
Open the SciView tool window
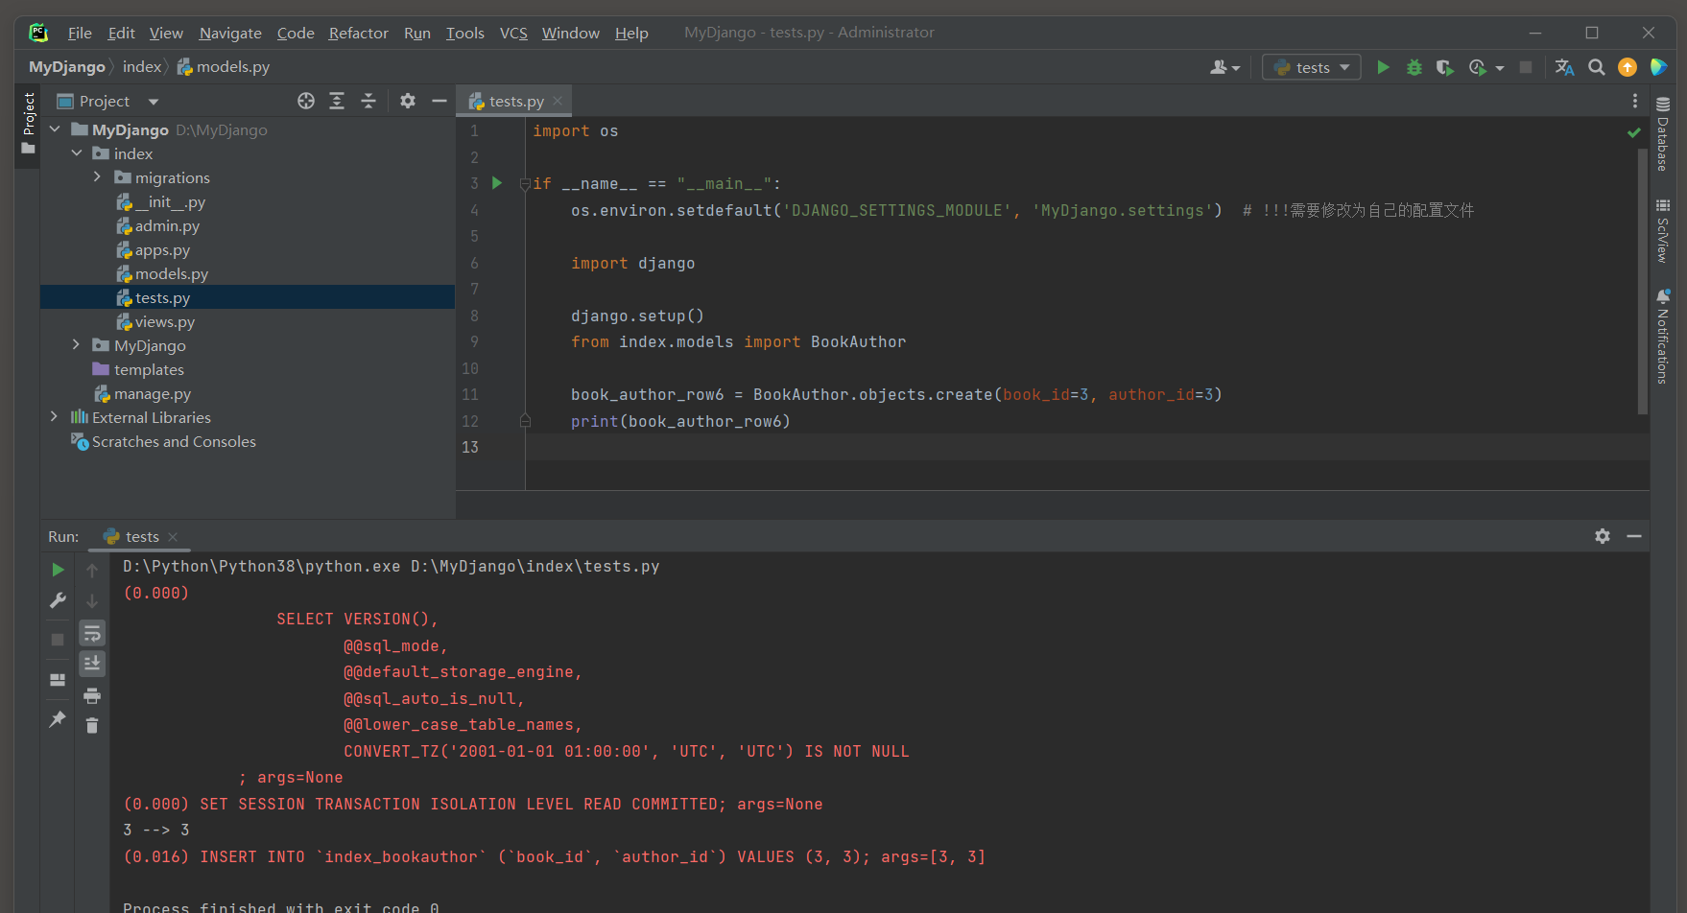coord(1663,231)
